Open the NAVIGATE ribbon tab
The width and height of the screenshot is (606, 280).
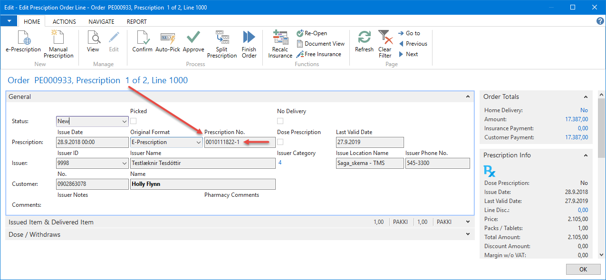(101, 21)
